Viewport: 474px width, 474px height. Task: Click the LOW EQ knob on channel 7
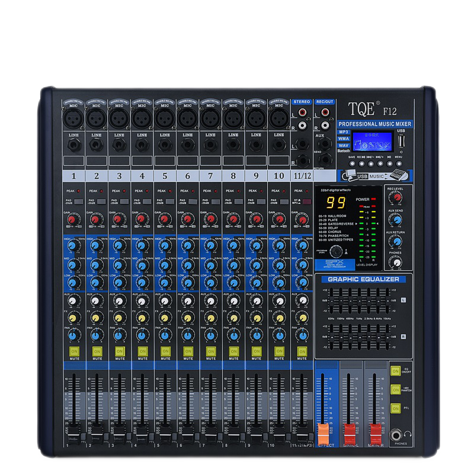click(210, 283)
